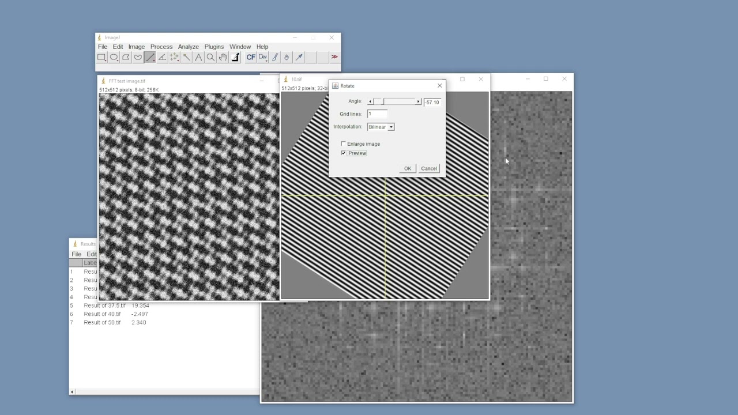Select the Hand scrolling tool
This screenshot has height=415, width=738.
(223, 57)
